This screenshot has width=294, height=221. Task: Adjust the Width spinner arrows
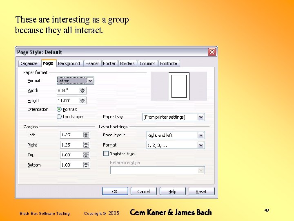coord(82,90)
